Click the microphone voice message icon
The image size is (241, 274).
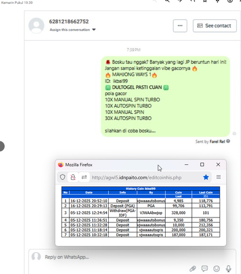[x=228, y=269]
